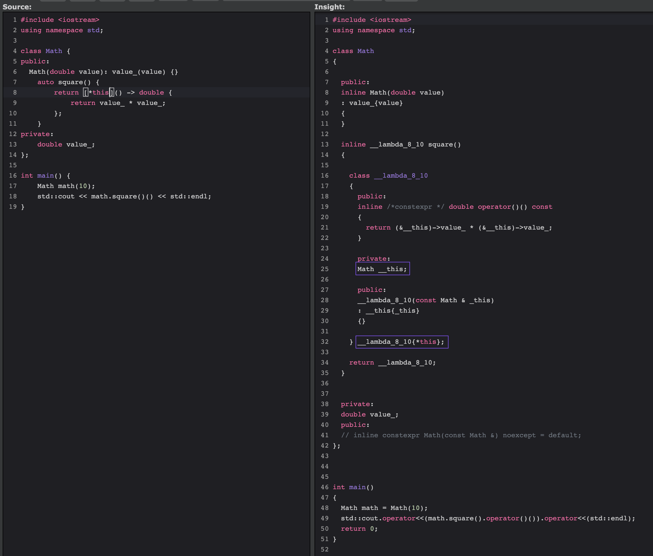The image size is (653, 556).
Task: Click 'inline __lambda_8_10 square()' in Insight
Action: 400,144
